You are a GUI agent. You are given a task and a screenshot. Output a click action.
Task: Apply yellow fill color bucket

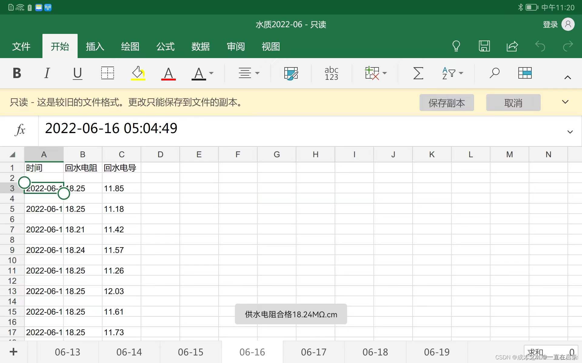pyautogui.click(x=138, y=73)
